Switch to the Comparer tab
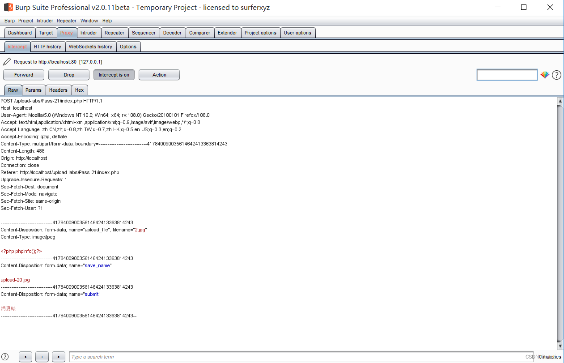The image size is (564, 363). (200, 33)
